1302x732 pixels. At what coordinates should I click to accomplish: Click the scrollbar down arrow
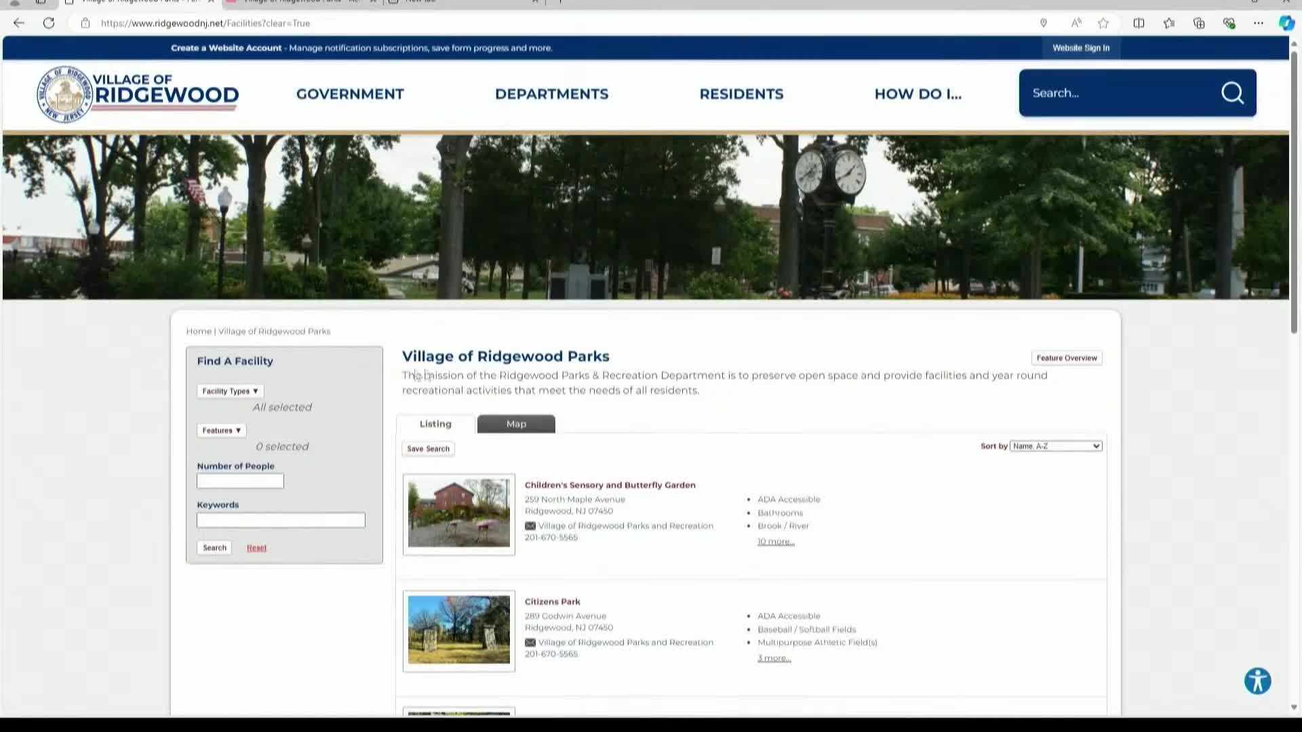(x=1294, y=708)
